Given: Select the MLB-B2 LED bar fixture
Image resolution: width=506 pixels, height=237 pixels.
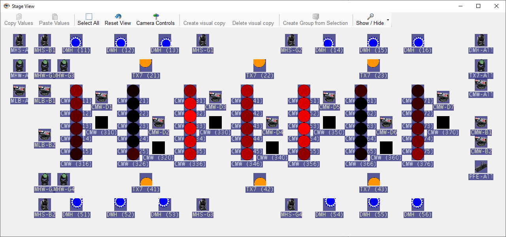Looking at the screenshot, I should (x=45, y=135).
